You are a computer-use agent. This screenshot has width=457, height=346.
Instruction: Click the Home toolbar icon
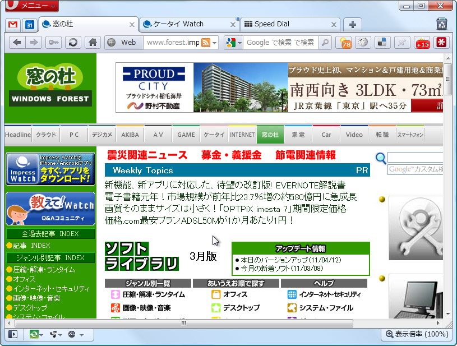pyautogui.click(x=93, y=43)
